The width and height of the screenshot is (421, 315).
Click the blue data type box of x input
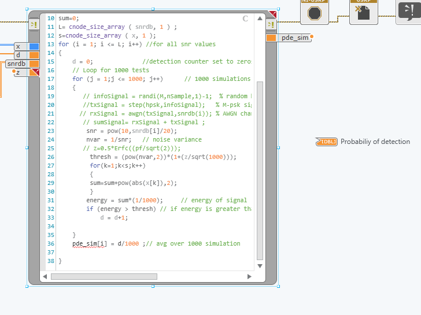34,47
